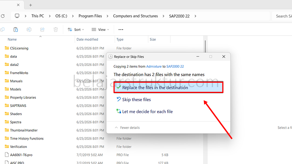Viewport: 292px width, 164px height.
Task: Click the Copy toolbar icon
Action: coord(3,30)
